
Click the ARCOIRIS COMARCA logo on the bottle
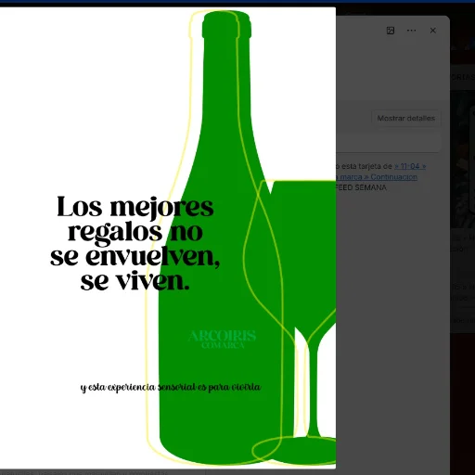[222, 340]
